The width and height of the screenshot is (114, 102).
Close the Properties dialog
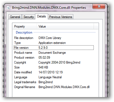click(x=99, y=6)
